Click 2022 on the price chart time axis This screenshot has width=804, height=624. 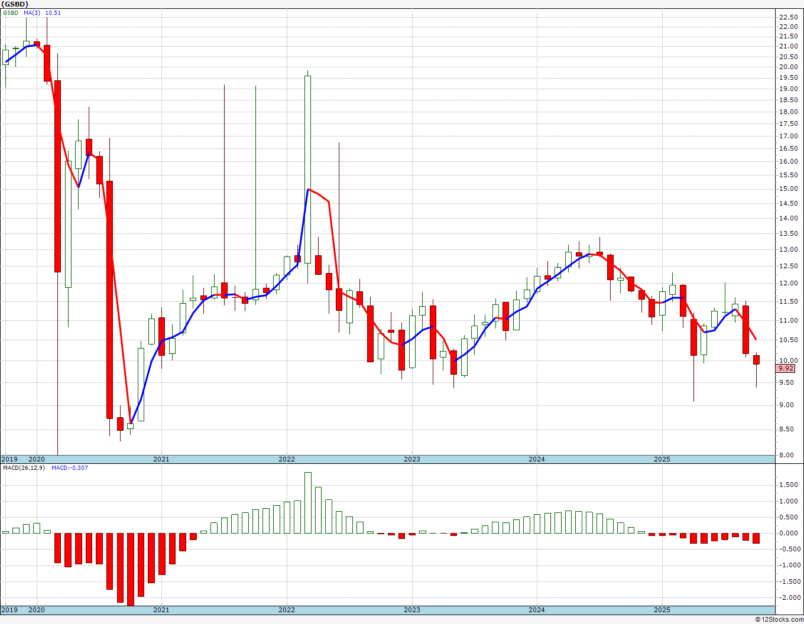point(287,459)
